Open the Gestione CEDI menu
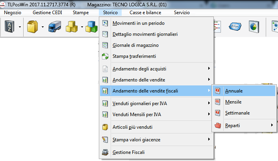This screenshot has width=278, height=161. pos(47,13)
